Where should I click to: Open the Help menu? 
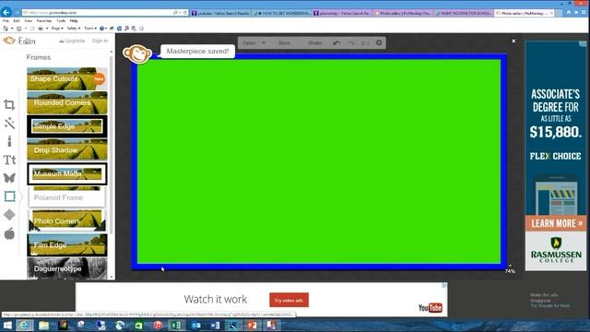point(74,21)
